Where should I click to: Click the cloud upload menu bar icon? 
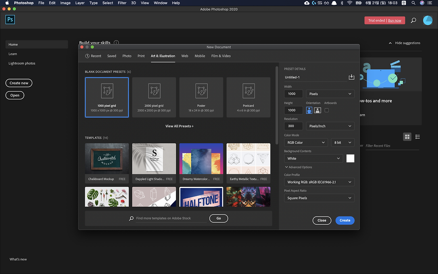coord(307,3)
